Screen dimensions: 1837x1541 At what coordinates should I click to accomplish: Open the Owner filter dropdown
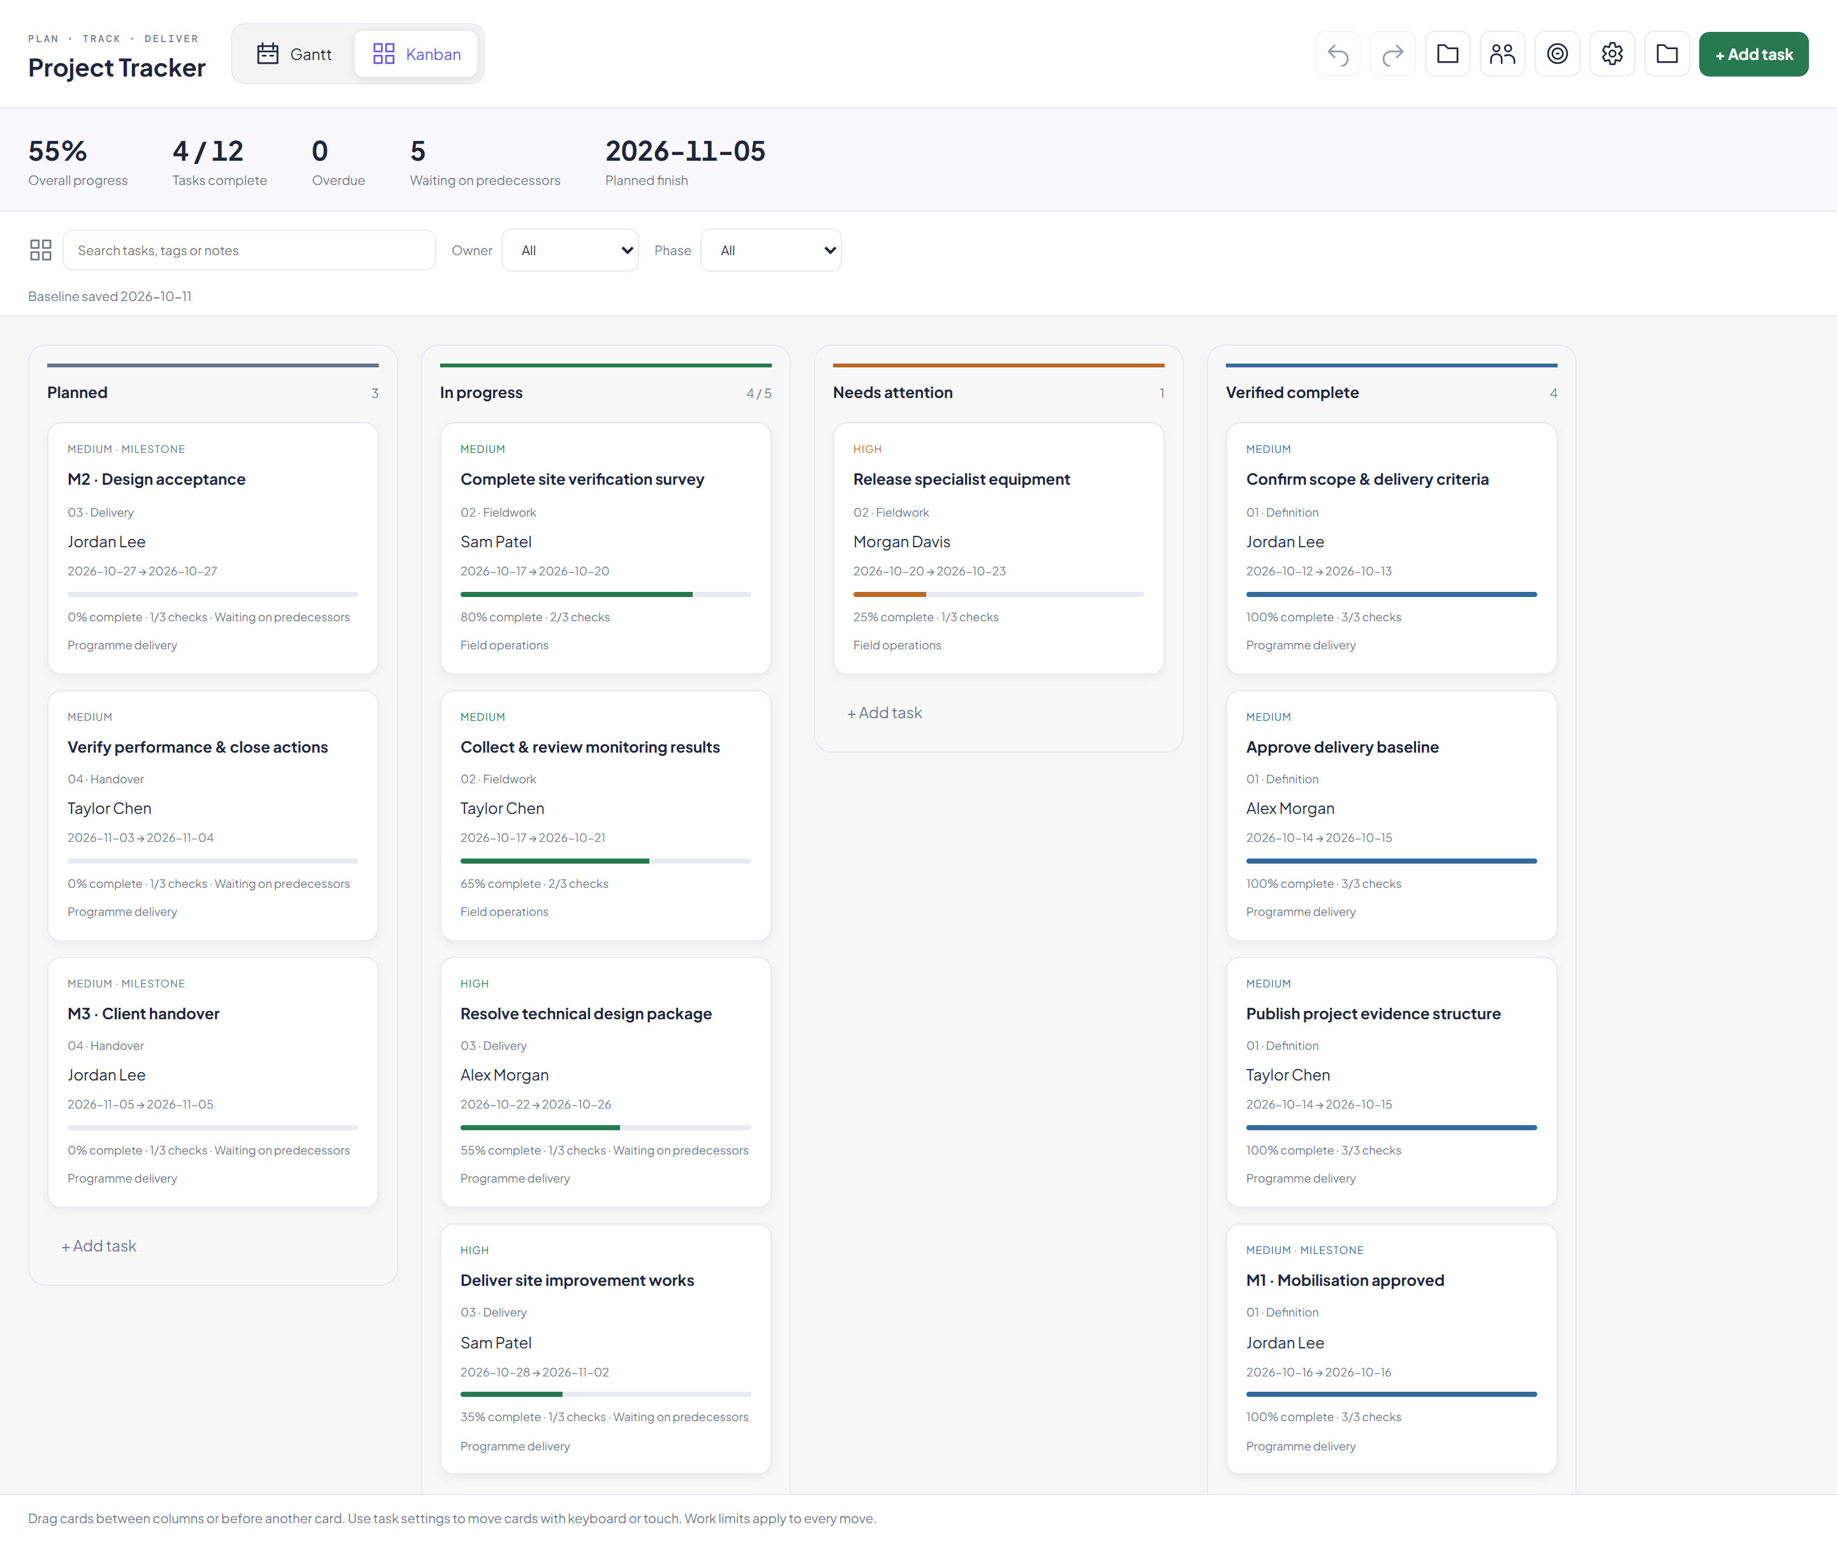click(570, 250)
